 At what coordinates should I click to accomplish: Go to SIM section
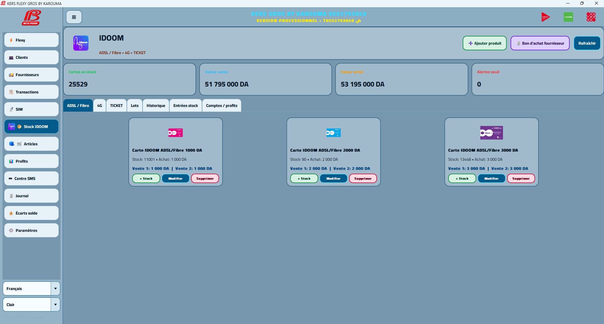[31, 109]
